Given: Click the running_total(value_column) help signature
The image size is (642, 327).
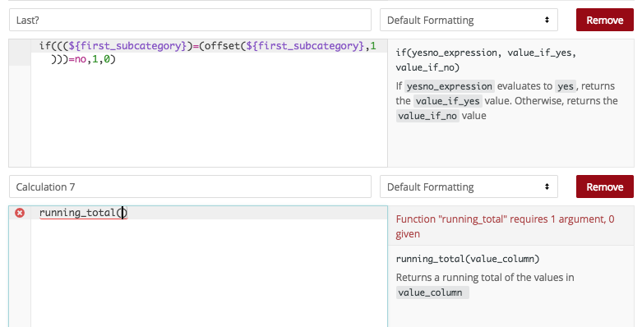Looking at the screenshot, I should pos(468,259).
